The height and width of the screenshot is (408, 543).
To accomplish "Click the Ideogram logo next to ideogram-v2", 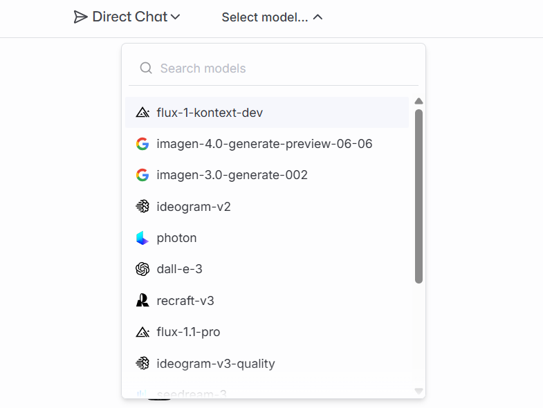I will 142,207.
